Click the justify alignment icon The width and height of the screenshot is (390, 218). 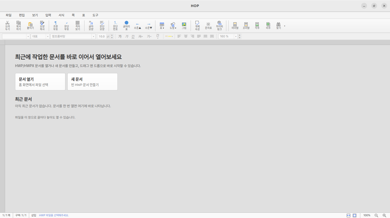[199, 36]
